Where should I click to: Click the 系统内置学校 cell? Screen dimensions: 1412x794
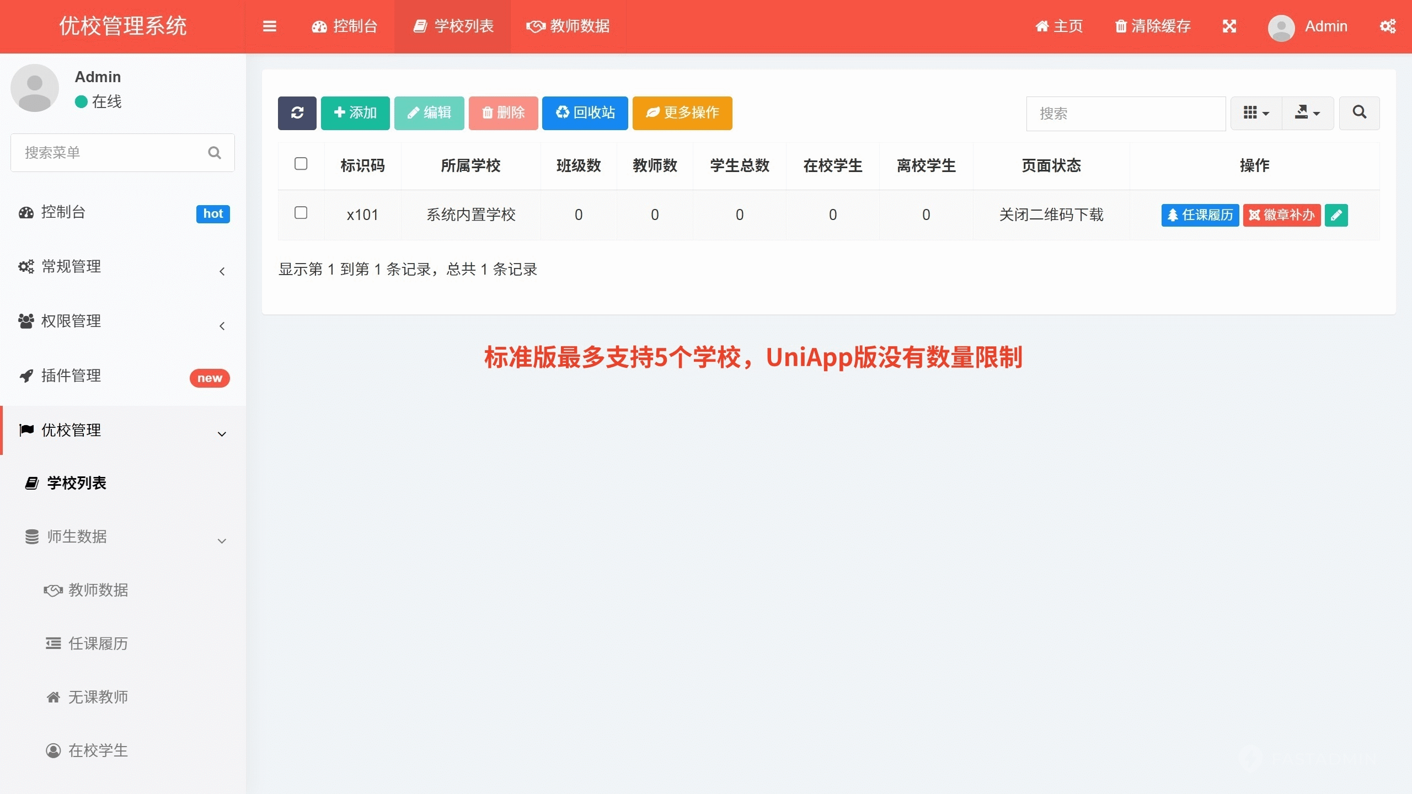[470, 215]
